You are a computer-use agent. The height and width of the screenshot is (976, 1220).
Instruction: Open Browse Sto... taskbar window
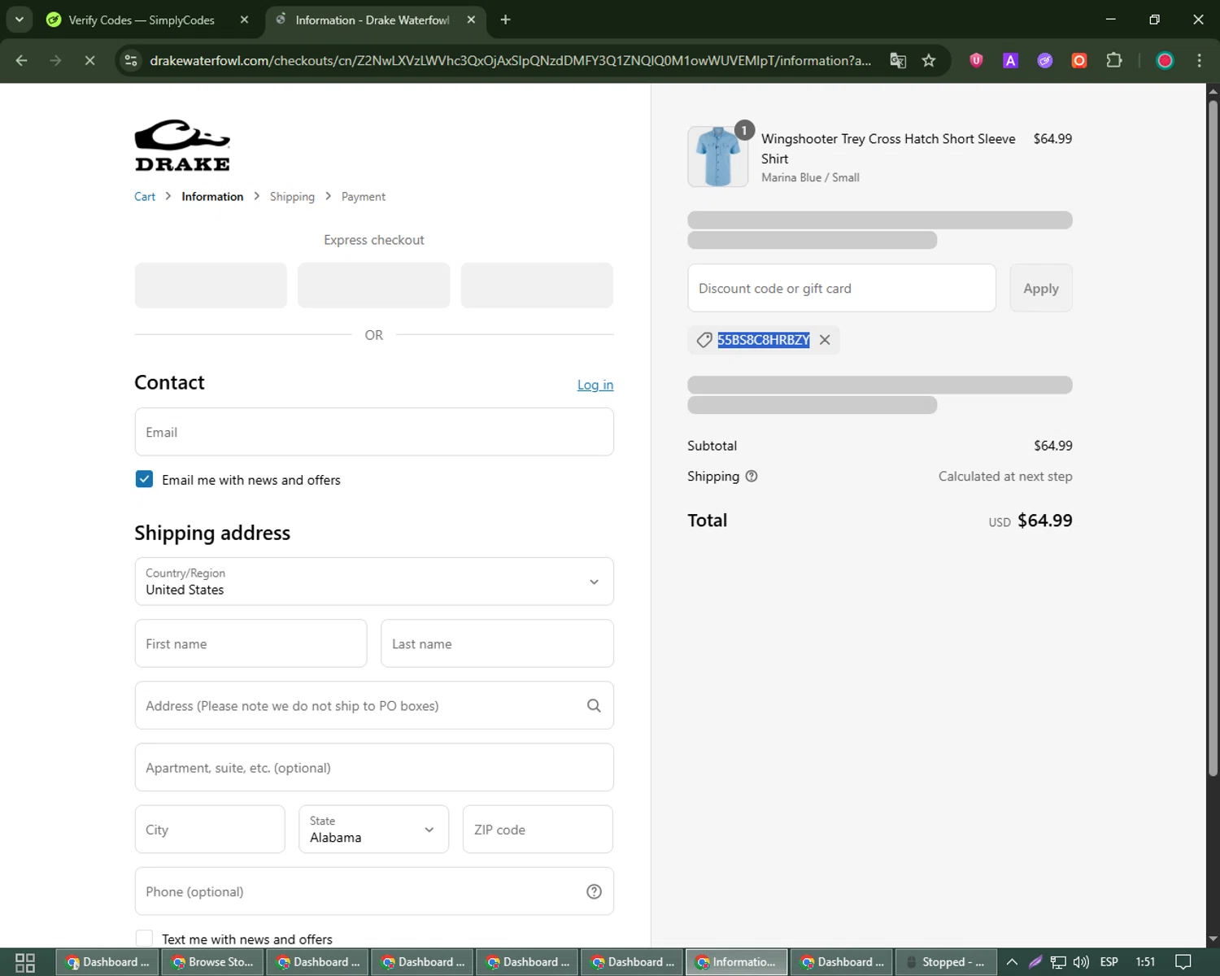coord(213,962)
